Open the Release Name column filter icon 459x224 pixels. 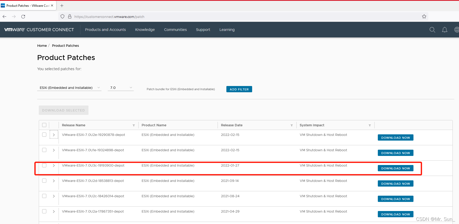[134, 125]
